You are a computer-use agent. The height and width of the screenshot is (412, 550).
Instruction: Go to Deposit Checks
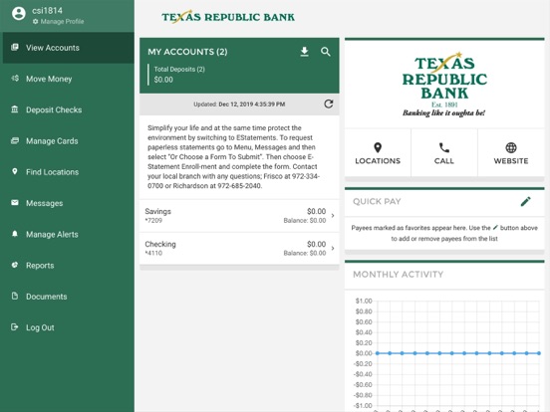(x=69, y=110)
